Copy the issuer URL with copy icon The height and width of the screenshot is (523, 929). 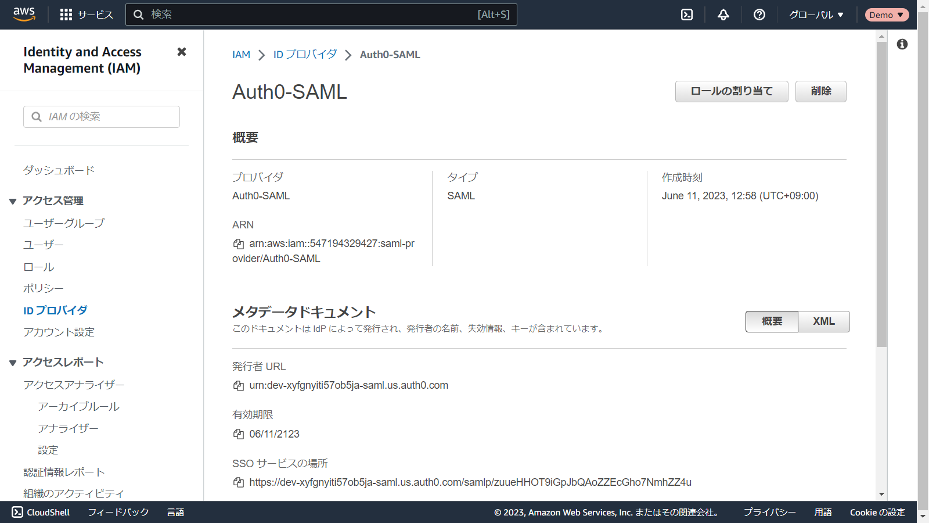tap(238, 386)
